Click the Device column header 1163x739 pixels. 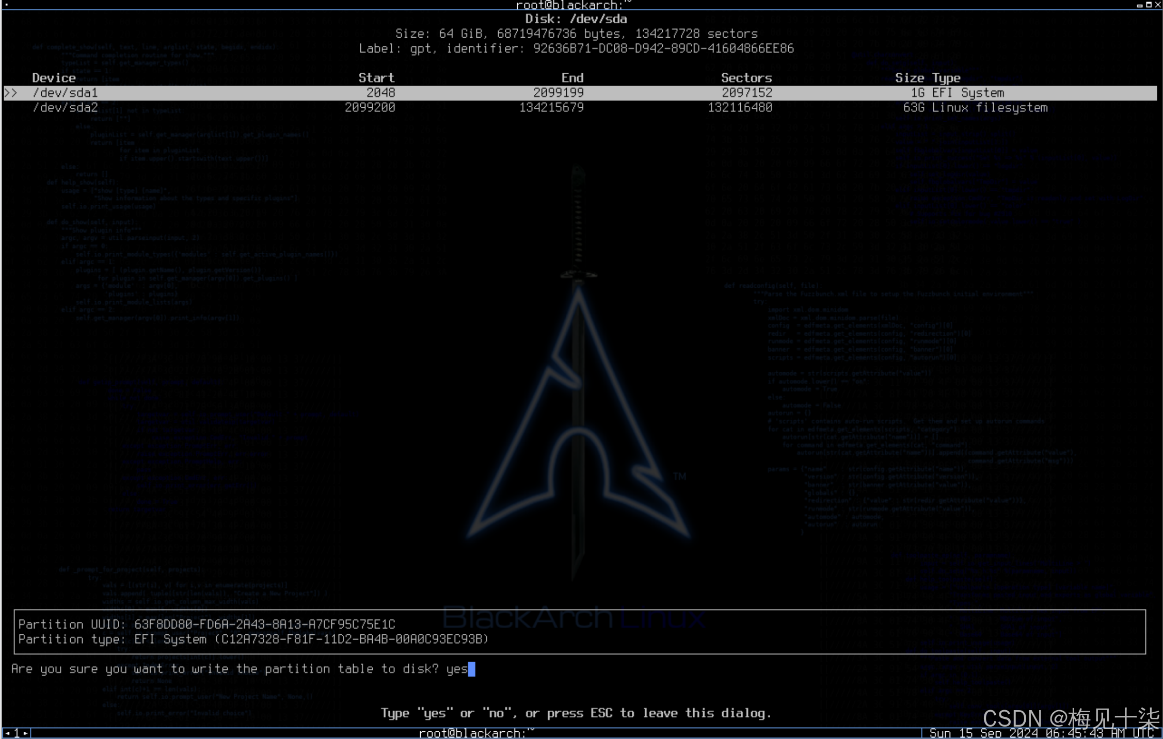coord(54,78)
